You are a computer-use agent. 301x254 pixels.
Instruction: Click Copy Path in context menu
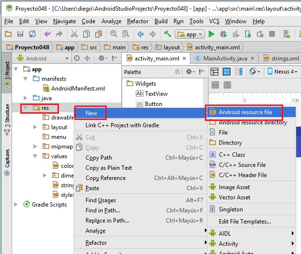tap(140, 158)
